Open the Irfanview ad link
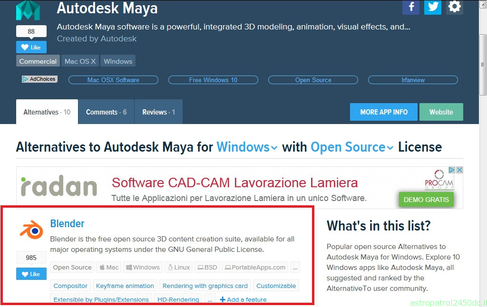487x307 pixels. (x=413, y=80)
